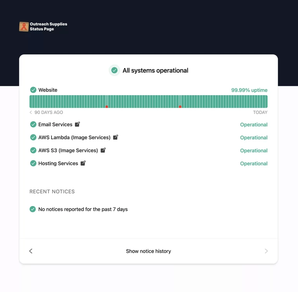Click the No notices check icon
The height and width of the screenshot is (292, 298).
[33, 209]
